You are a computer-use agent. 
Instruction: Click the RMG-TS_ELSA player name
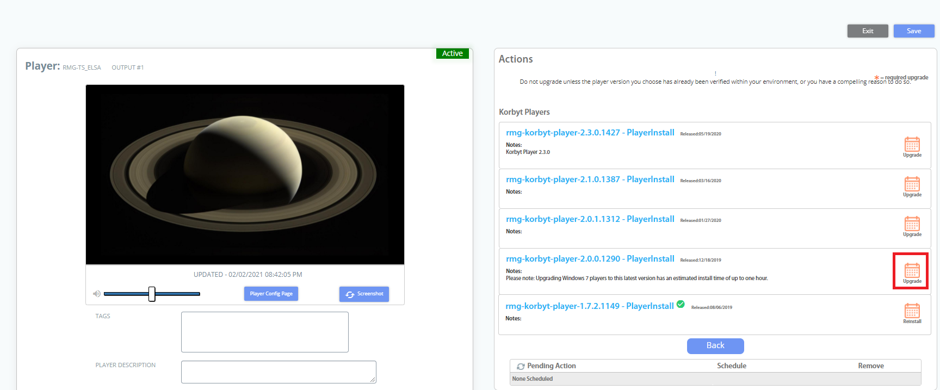point(82,67)
